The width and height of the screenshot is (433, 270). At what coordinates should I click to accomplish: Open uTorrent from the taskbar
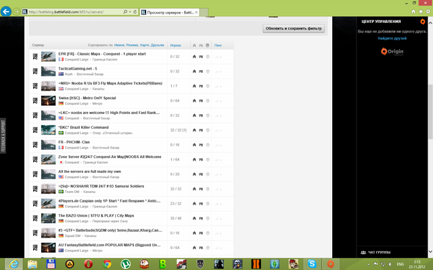pos(126,264)
